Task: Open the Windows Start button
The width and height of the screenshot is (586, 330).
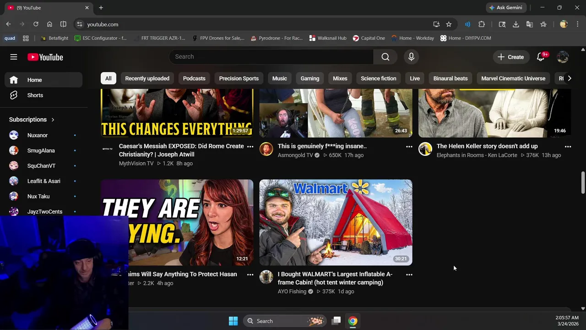Action: 233,321
